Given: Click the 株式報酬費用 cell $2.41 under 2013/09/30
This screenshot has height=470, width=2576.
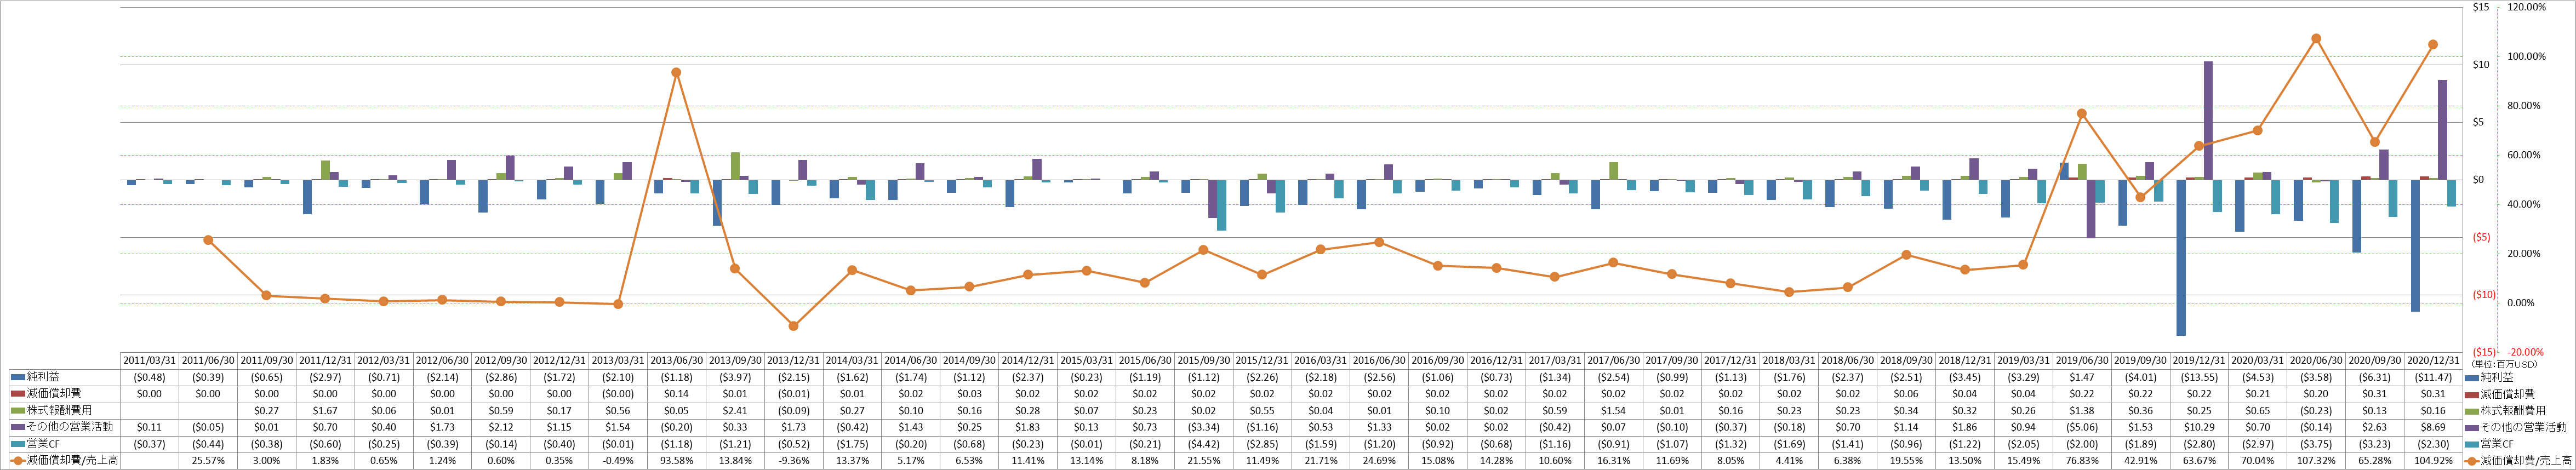Looking at the screenshot, I should pos(735,410).
